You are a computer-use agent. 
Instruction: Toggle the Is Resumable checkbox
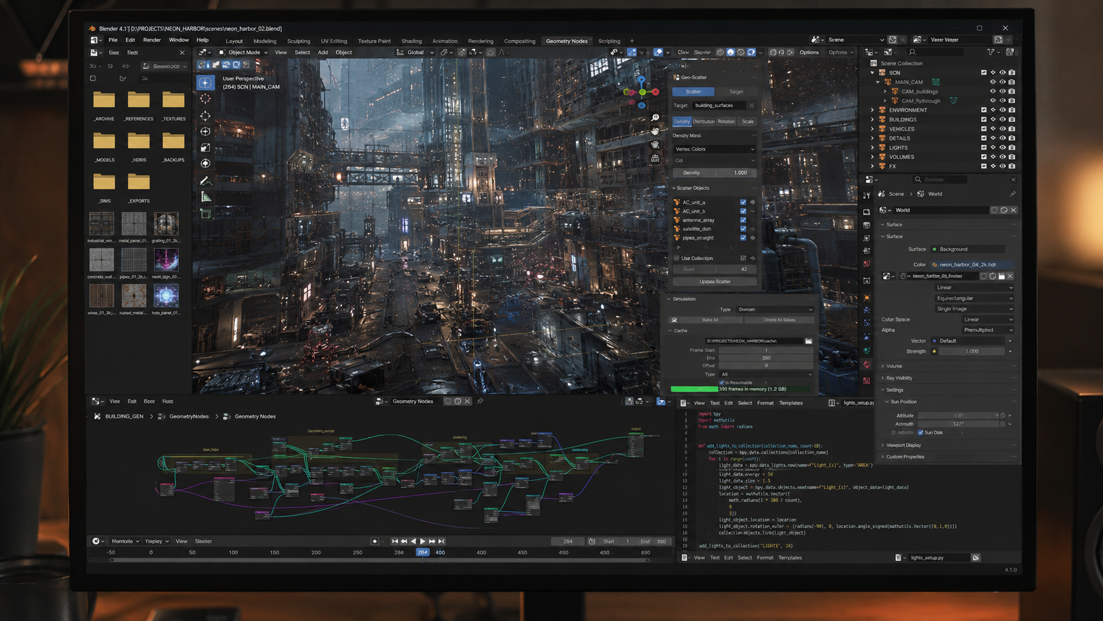click(x=722, y=383)
